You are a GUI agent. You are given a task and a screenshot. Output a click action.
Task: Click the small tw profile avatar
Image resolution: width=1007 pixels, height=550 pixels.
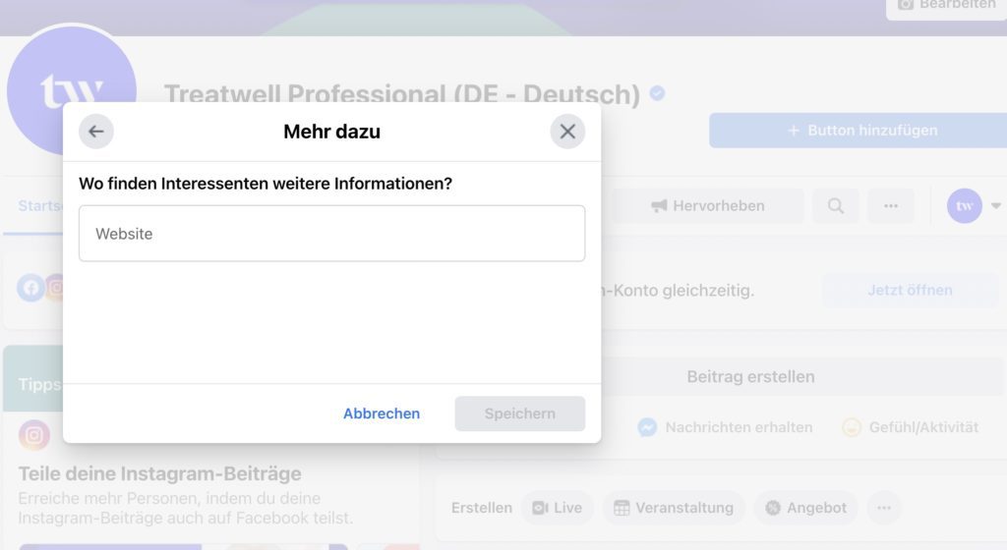(965, 206)
